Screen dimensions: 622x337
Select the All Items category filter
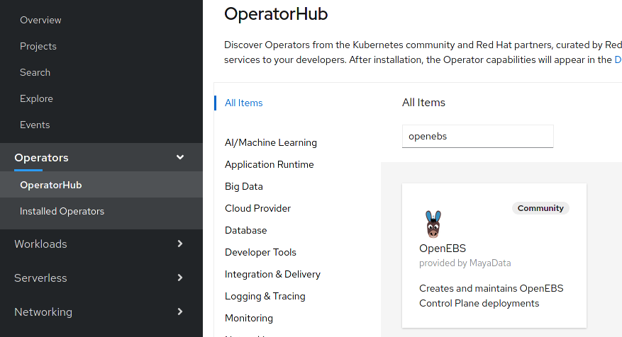click(x=243, y=103)
